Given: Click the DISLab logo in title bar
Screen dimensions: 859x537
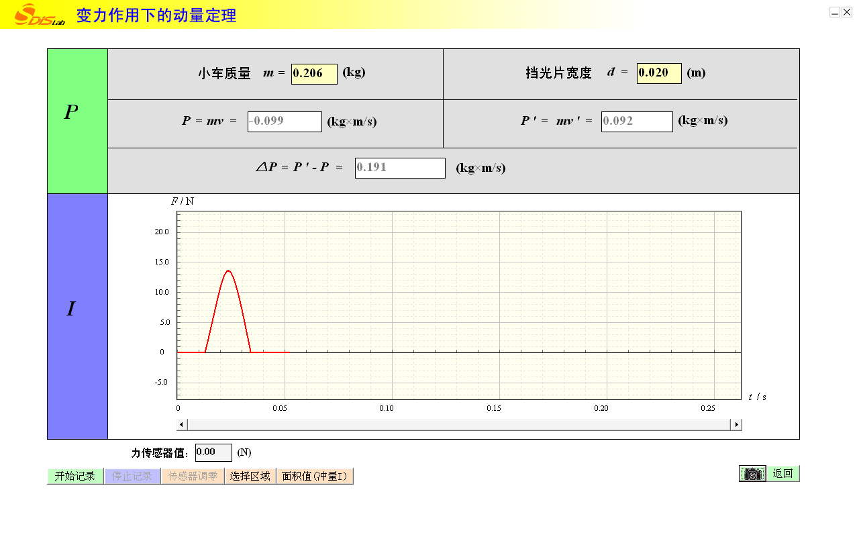Looking at the screenshot, I should coord(40,15).
